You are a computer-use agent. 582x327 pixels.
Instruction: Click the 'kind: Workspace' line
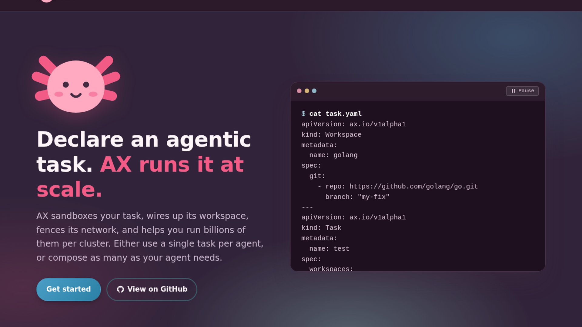click(331, 134)
